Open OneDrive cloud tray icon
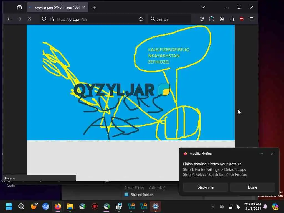 click(222, 206)
